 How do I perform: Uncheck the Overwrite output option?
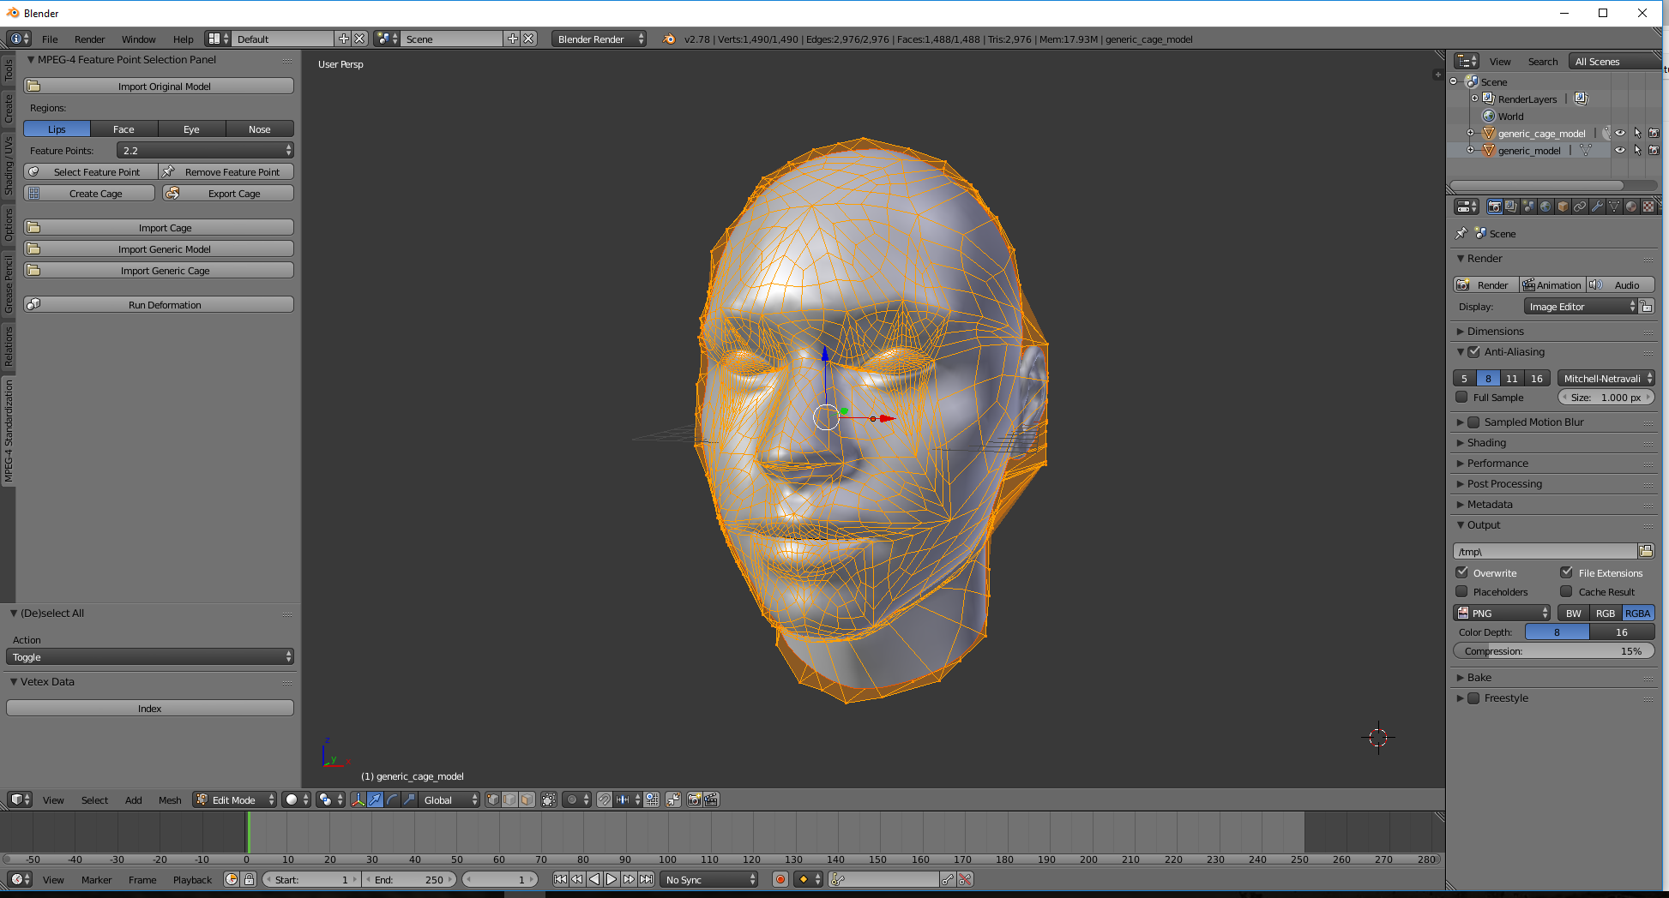tap(1462, 573)
